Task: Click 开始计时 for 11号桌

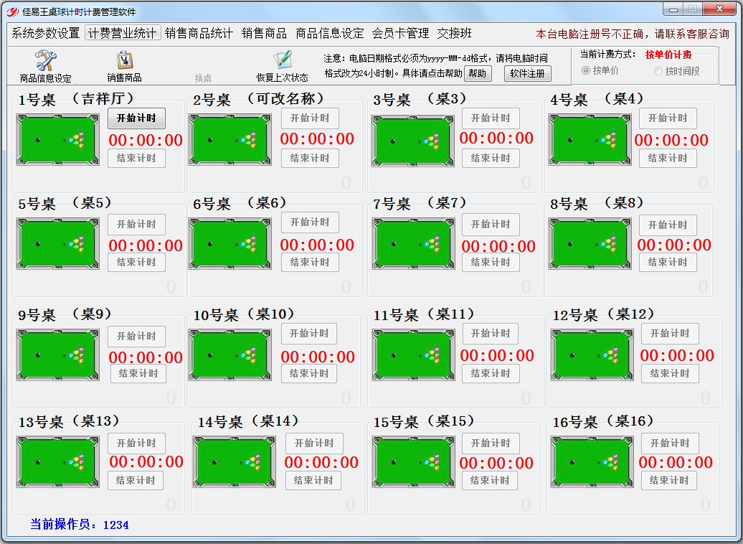Action: 491,334
